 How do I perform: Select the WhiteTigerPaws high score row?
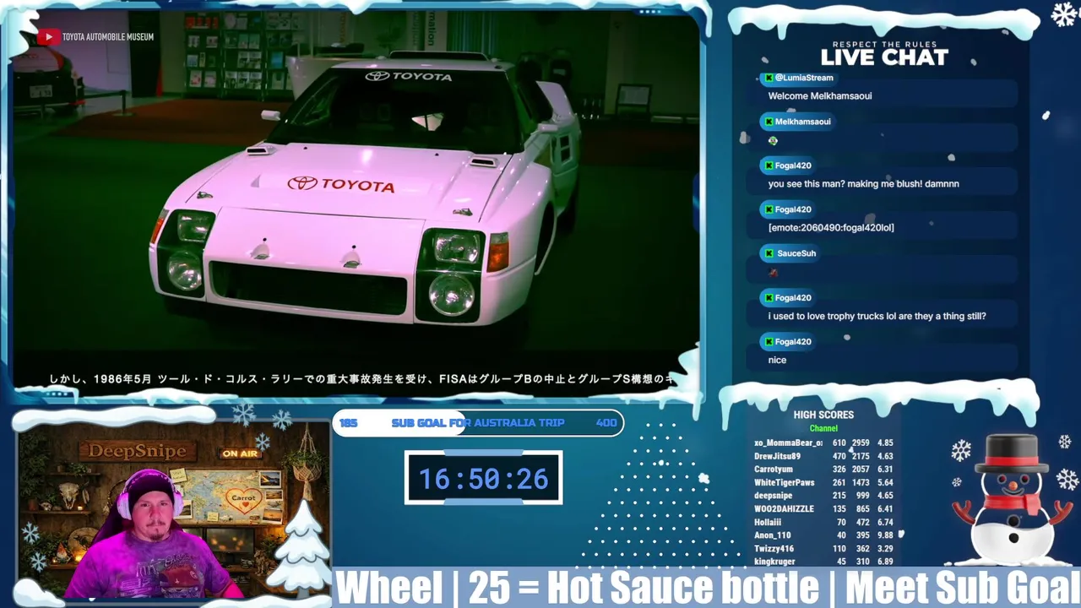tap(823, 483)
